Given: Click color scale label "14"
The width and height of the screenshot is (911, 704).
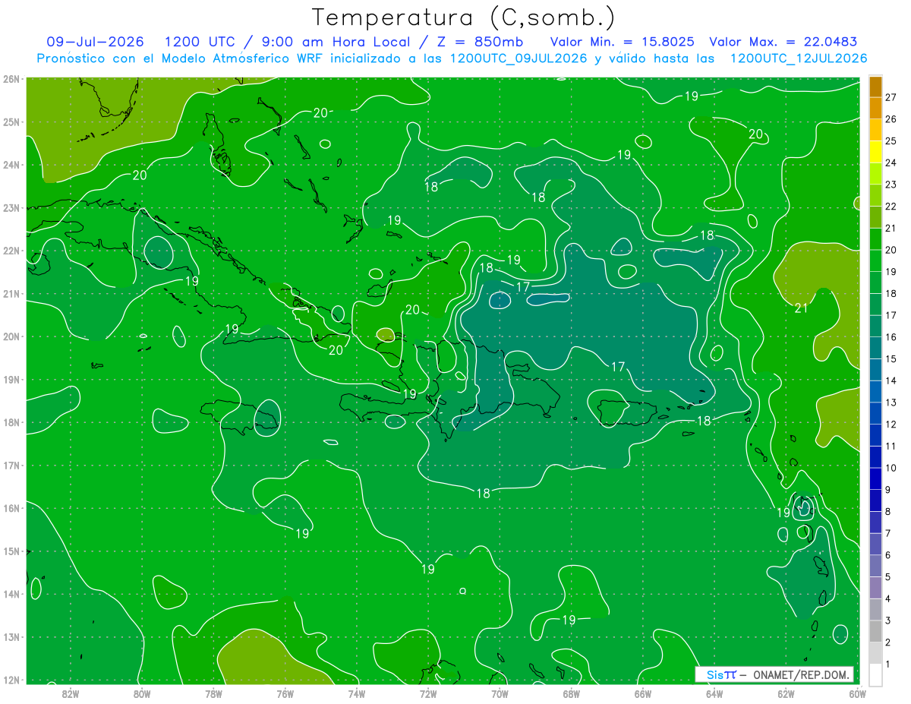Looking at the screenshot, I should coord(891,380).
